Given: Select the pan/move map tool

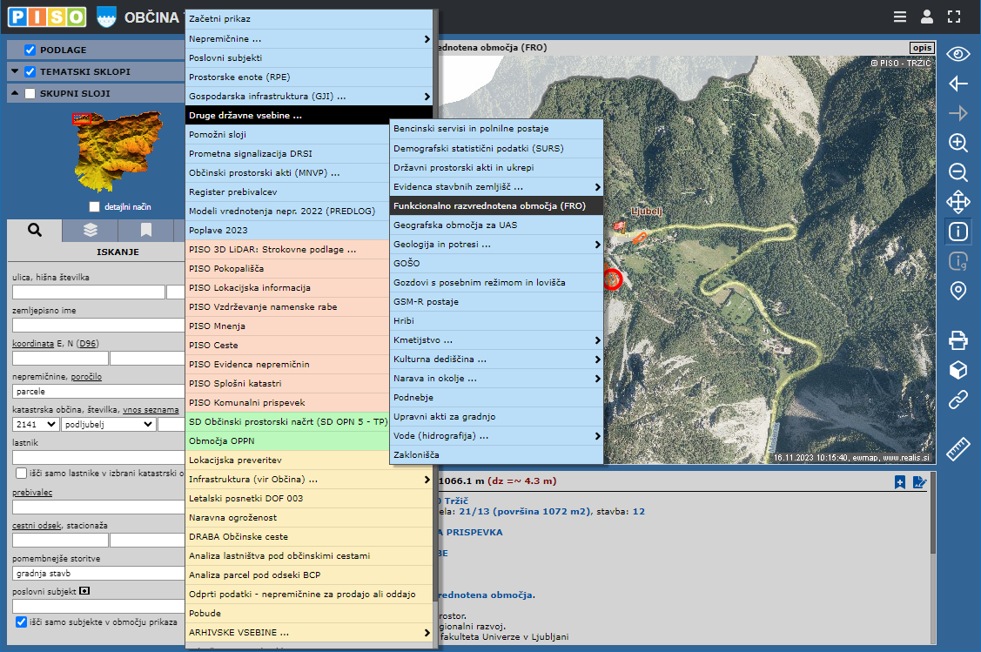Looking at the screenshot, I should click(x=958, y=202).
